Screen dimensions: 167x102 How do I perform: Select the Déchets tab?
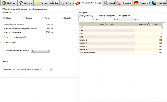67,3
